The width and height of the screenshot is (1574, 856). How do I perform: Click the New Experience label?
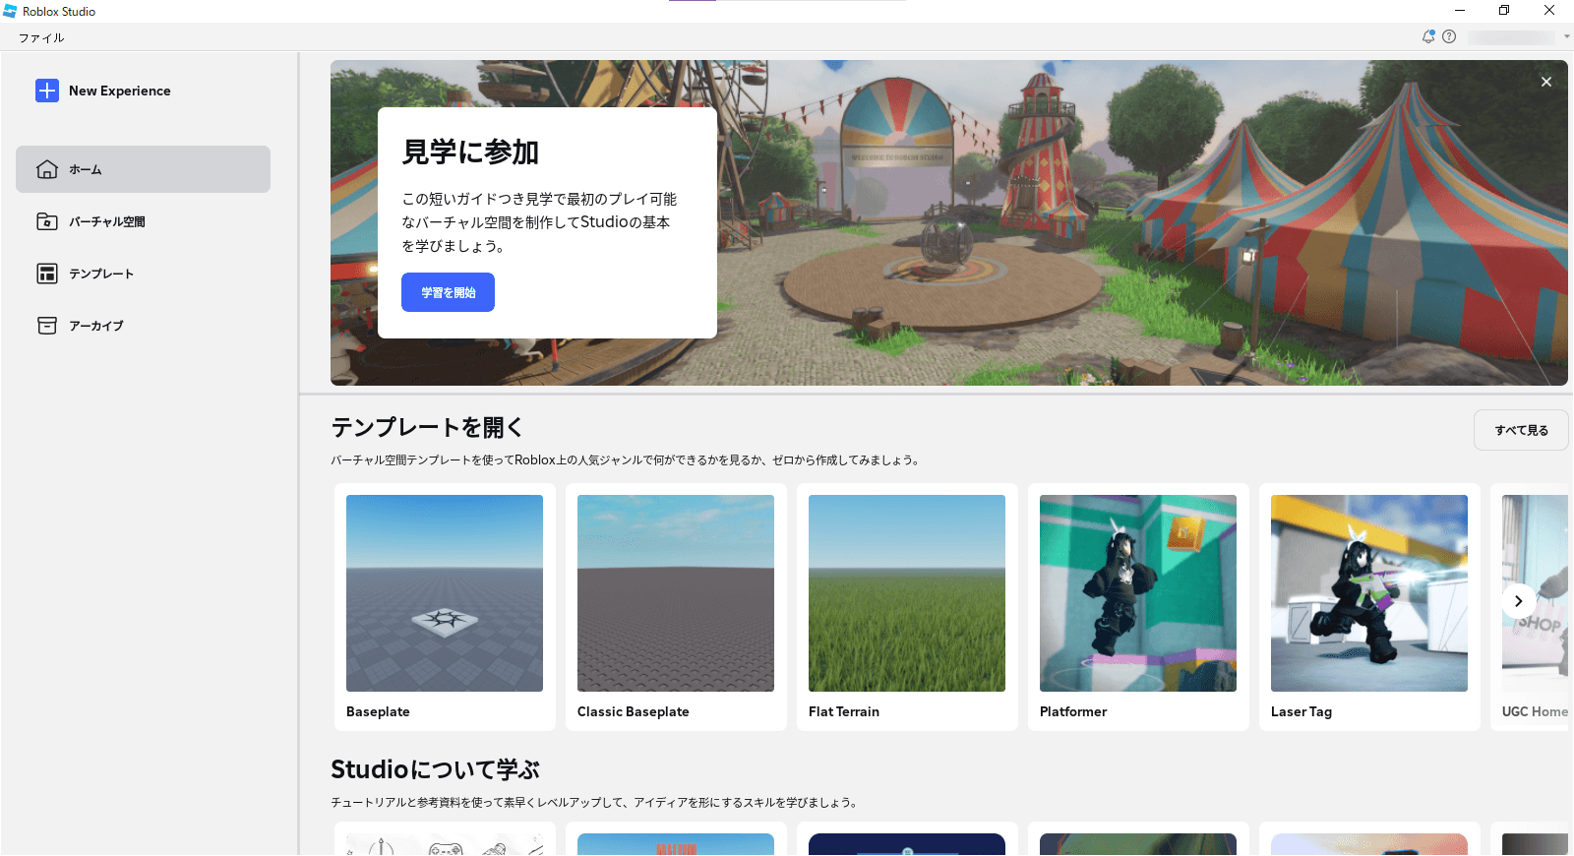coord(120,91)
